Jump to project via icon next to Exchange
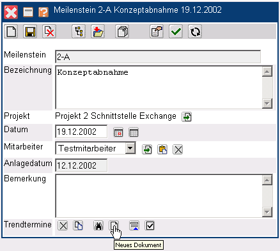Image resolution: width=280 pixels, height=251 pixels. click(187, 117)
